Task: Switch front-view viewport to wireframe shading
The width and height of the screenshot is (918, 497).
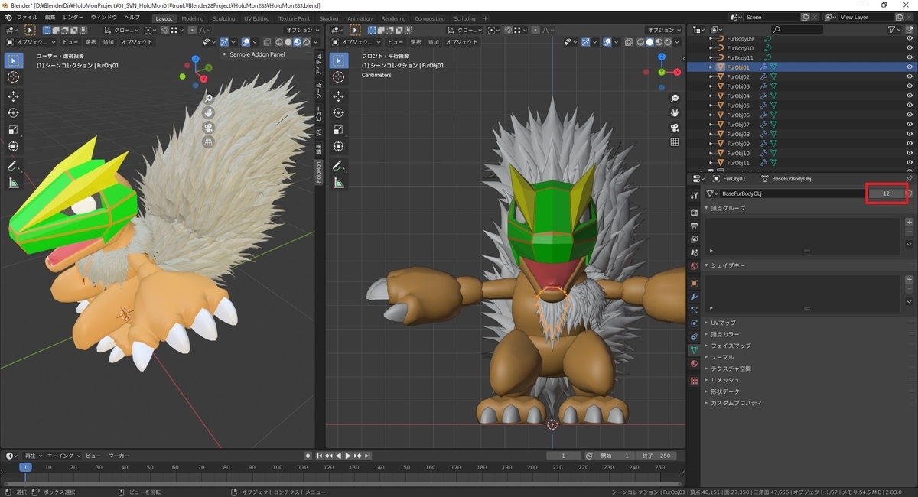Action: click(640, 42)
